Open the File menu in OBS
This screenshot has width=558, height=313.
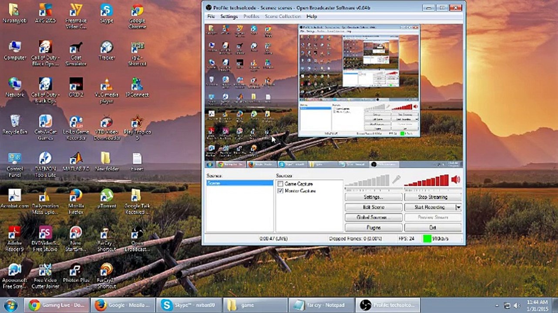[x=211, y=17]
